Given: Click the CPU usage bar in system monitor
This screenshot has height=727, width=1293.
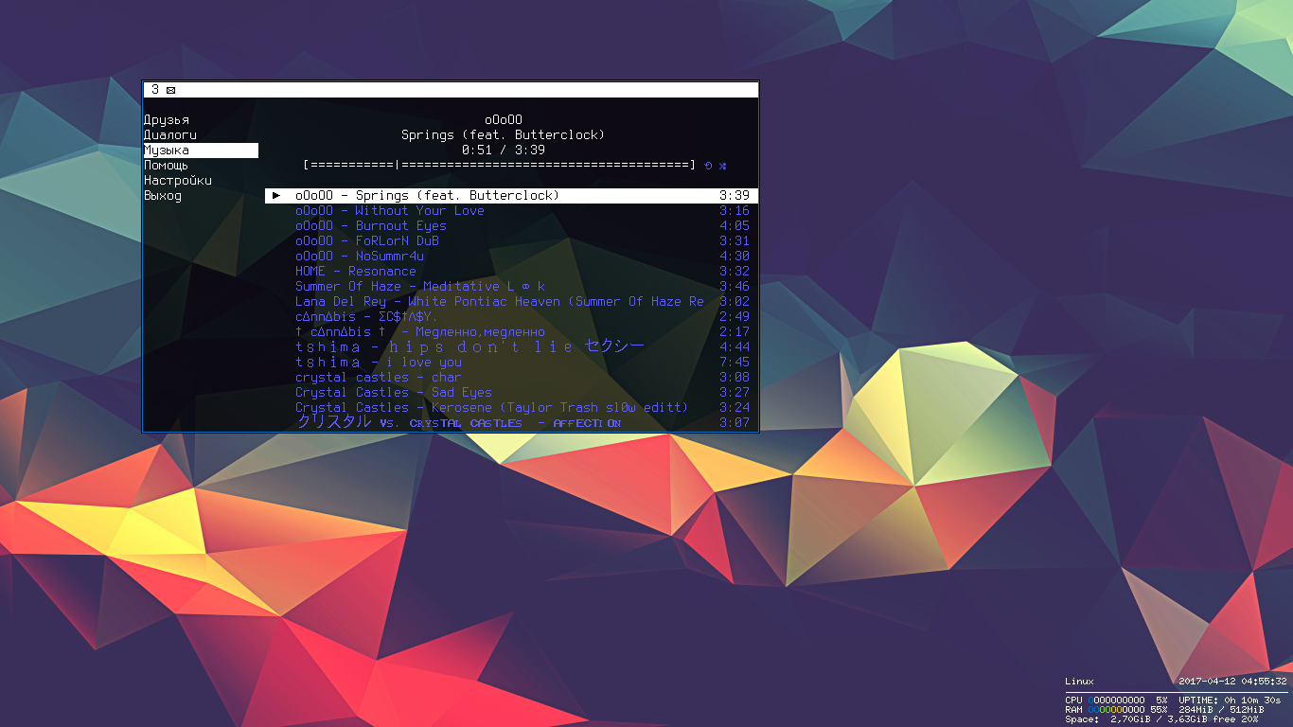Looking at the screenshot, I should point(1116,700).
